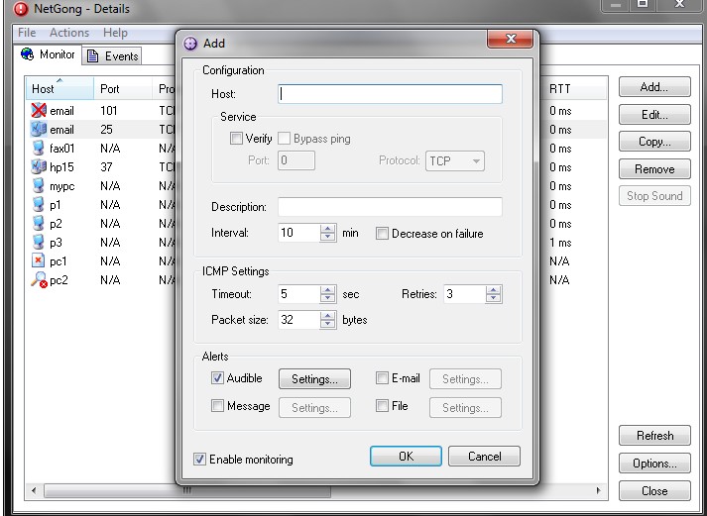707x516 pixels.
Task: Open Audible alert Settings
Action: click(x=314, y=379)
